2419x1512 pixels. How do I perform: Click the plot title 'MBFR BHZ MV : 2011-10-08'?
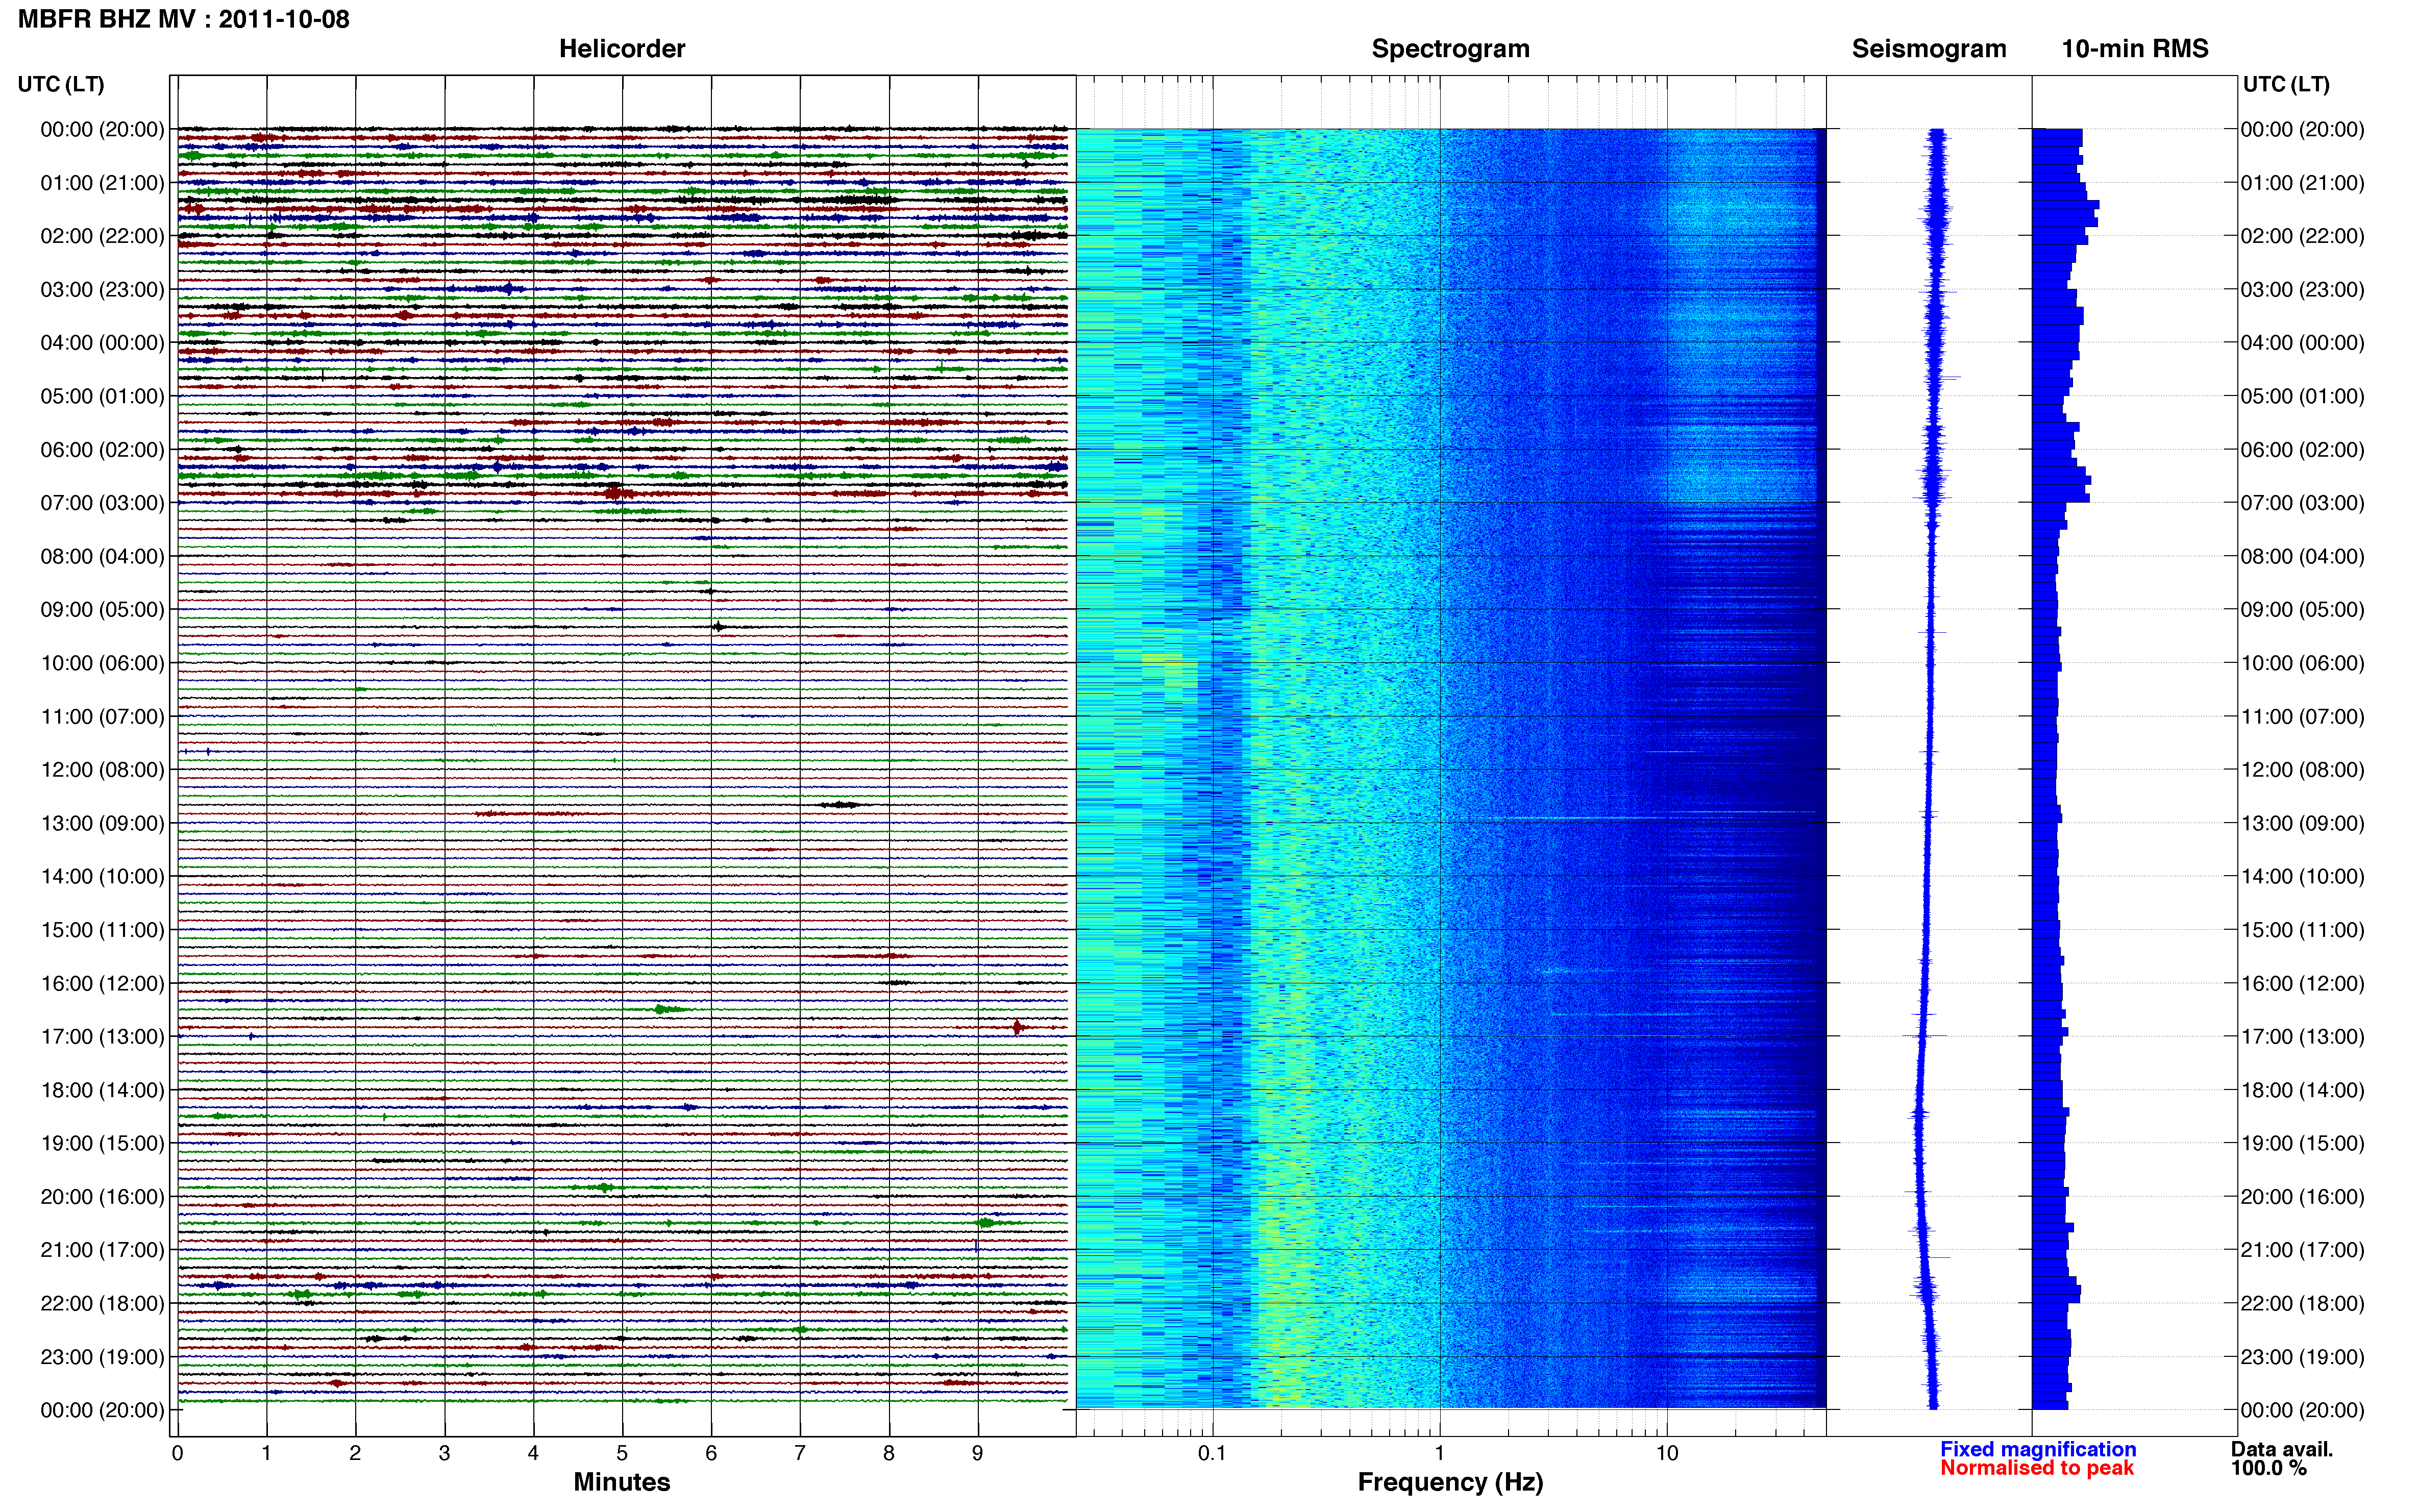(x=184, y=19)
